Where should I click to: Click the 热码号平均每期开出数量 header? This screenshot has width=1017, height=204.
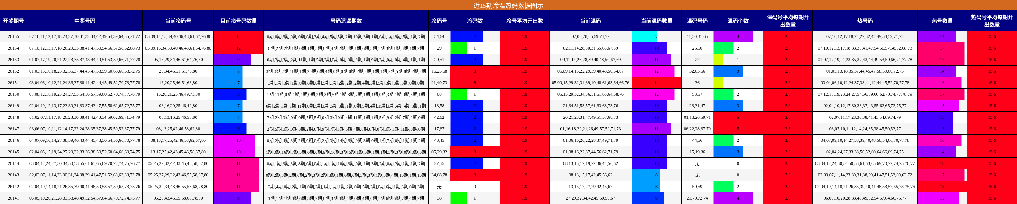point(992,21)
